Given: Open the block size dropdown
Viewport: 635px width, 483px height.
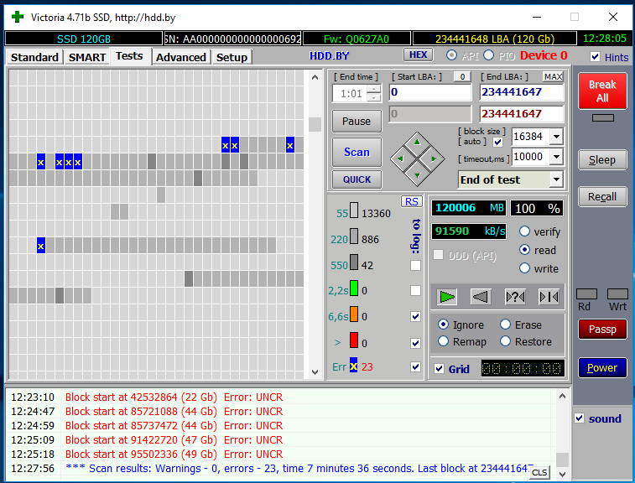Looking at the screenshot, I should pyautogui.click(x=556, y=137).
